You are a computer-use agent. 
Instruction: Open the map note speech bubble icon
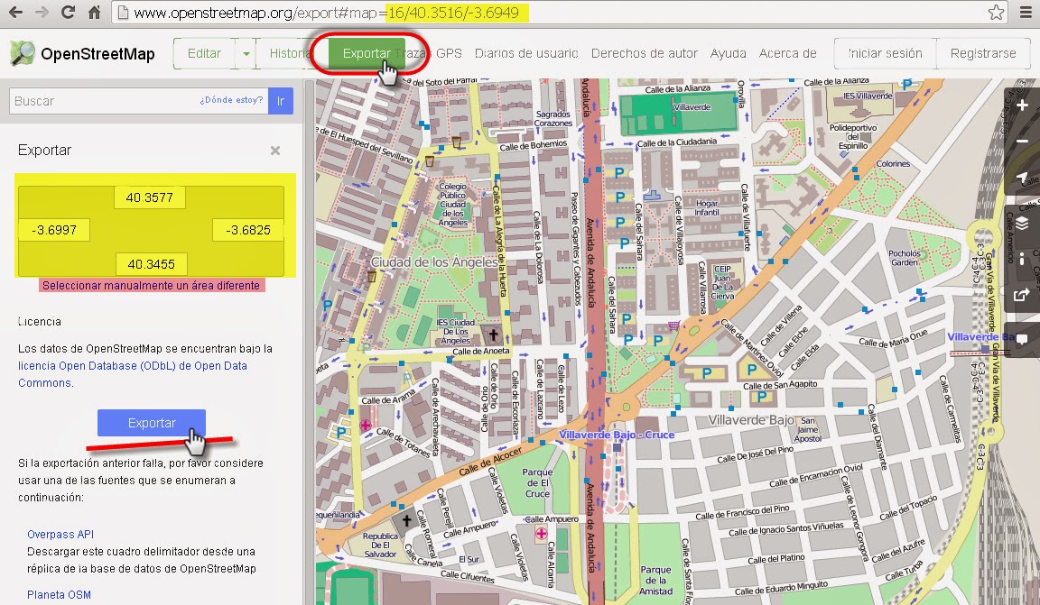[1023, 340]
